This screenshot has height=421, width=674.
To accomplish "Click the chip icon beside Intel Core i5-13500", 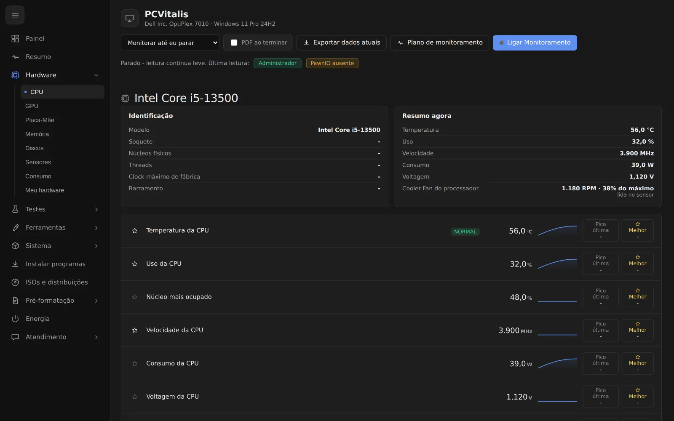I will pos(125,99).
